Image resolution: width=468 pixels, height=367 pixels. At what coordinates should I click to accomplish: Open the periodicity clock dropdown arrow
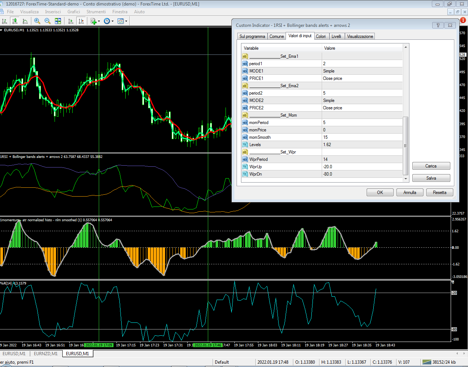[x=112, y=21]
